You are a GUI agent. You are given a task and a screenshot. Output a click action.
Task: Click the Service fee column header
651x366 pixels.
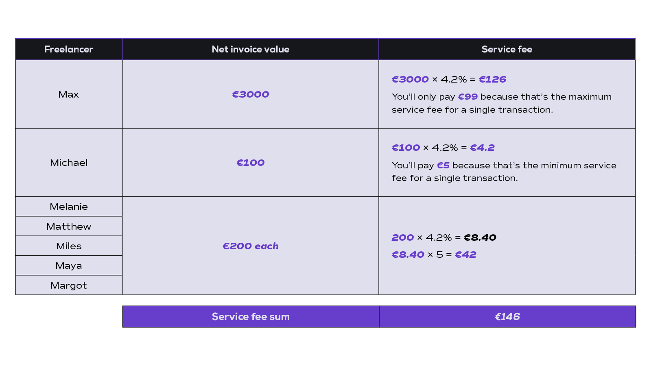pos(507,49)
